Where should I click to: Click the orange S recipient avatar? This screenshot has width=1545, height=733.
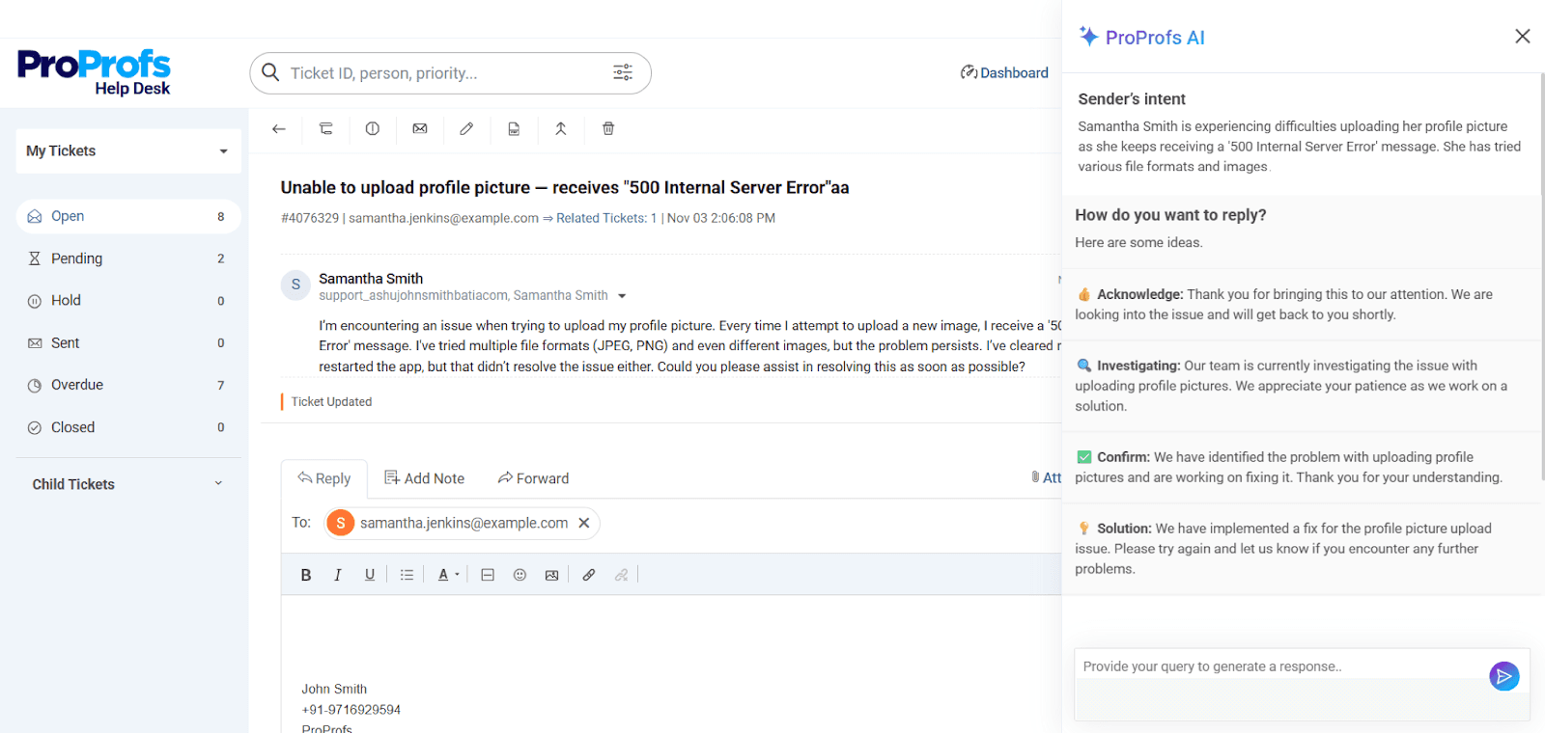tap(340, 523)
